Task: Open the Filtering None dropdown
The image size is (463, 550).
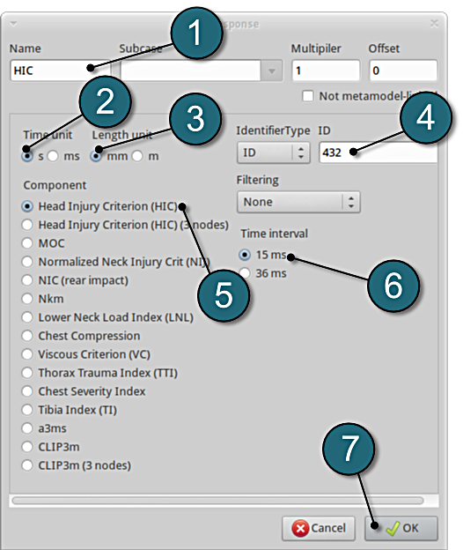Action: (x=298, y=202)
